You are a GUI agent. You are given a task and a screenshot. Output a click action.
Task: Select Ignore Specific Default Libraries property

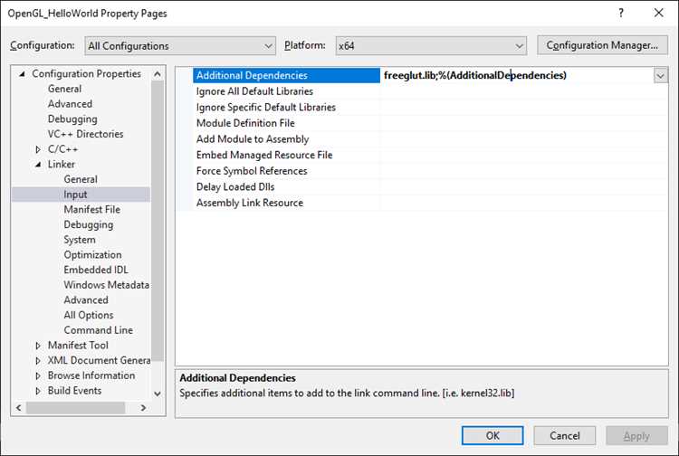point(266,108)
